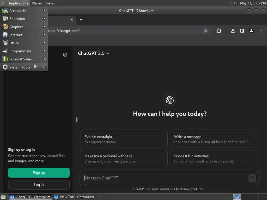Click the Sound & Video category icon
Image resolution: width=267 pixels, height=200 pixels.
(5, 59)
